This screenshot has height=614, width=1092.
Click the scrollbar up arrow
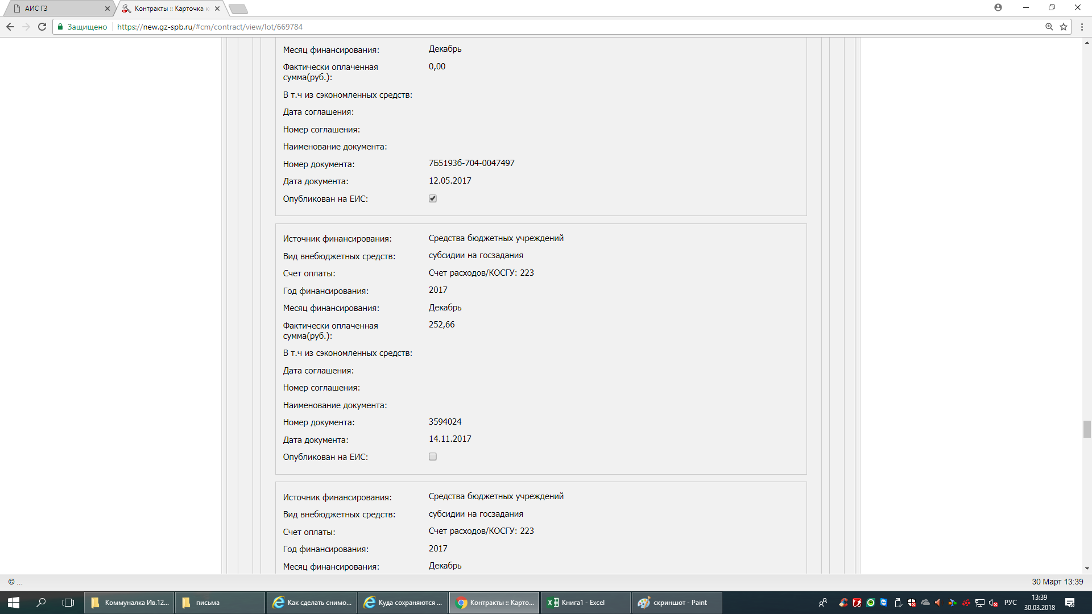tap(1087, 42)
